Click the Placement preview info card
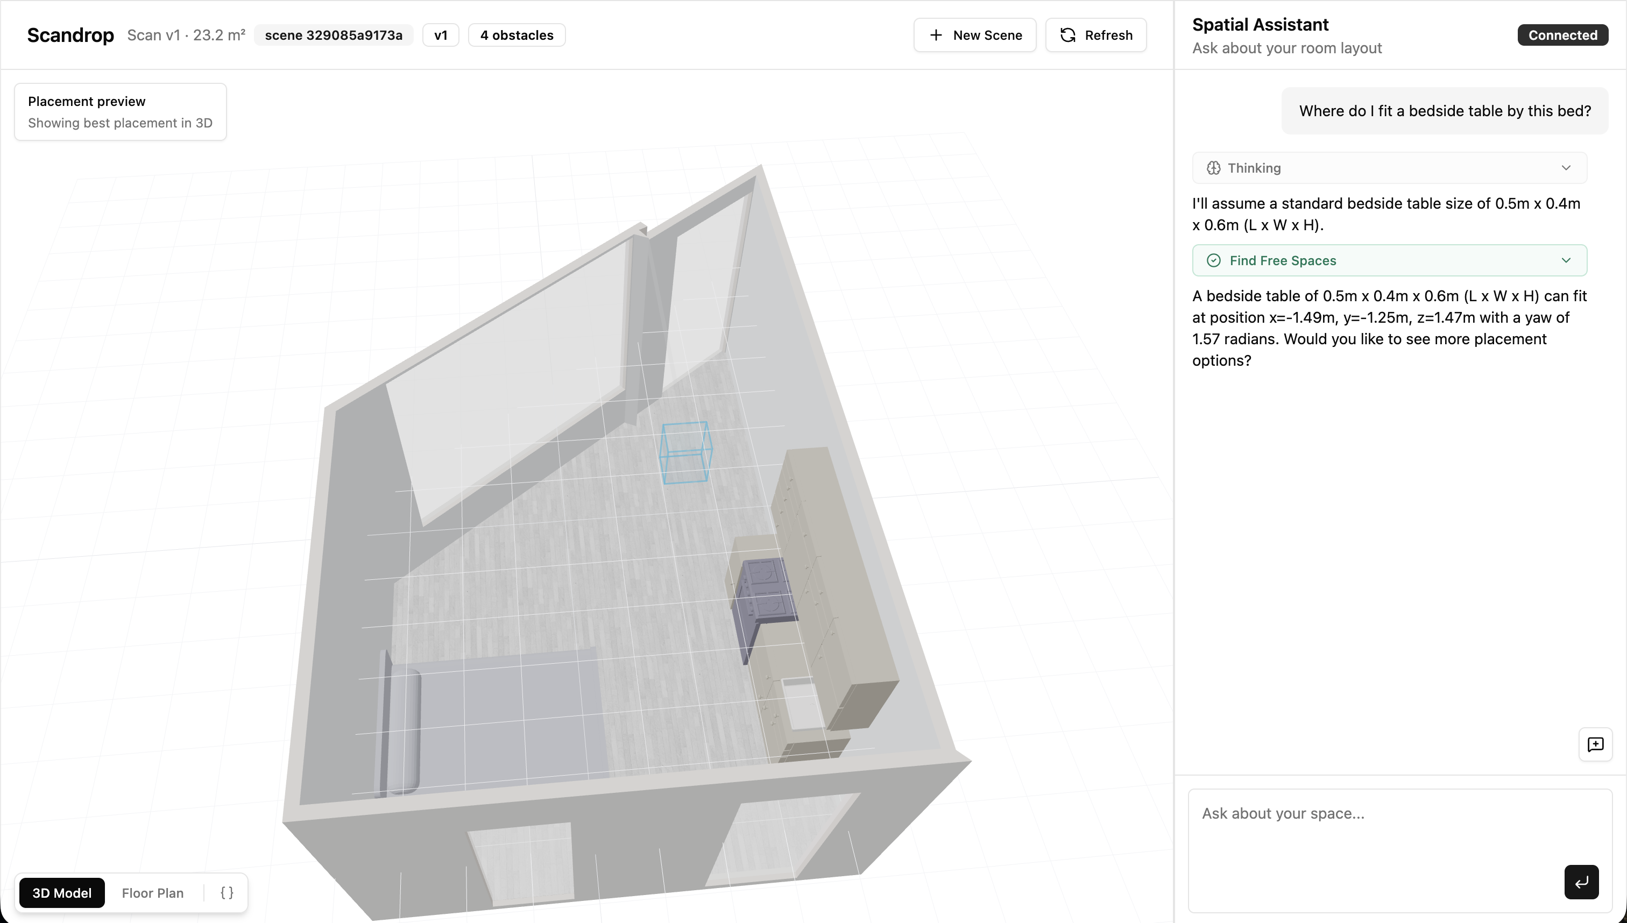This screenshot has height=923, width=1627. pyautogui.click(x=121, y=111)
